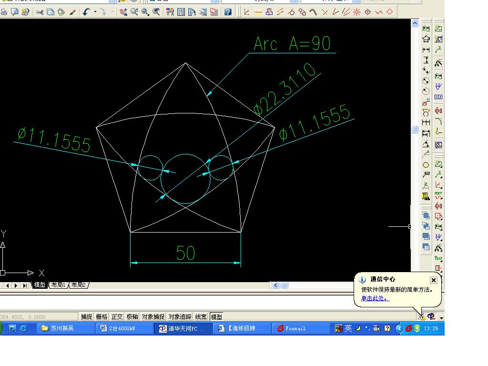This screenshot has height=366, width=488.
Task: Open Print Preview from the toolbar
Action: 15,12
